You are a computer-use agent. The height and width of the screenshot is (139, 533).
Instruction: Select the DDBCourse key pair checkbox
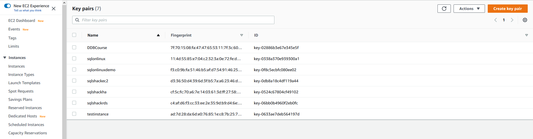(x=74, y=47)
